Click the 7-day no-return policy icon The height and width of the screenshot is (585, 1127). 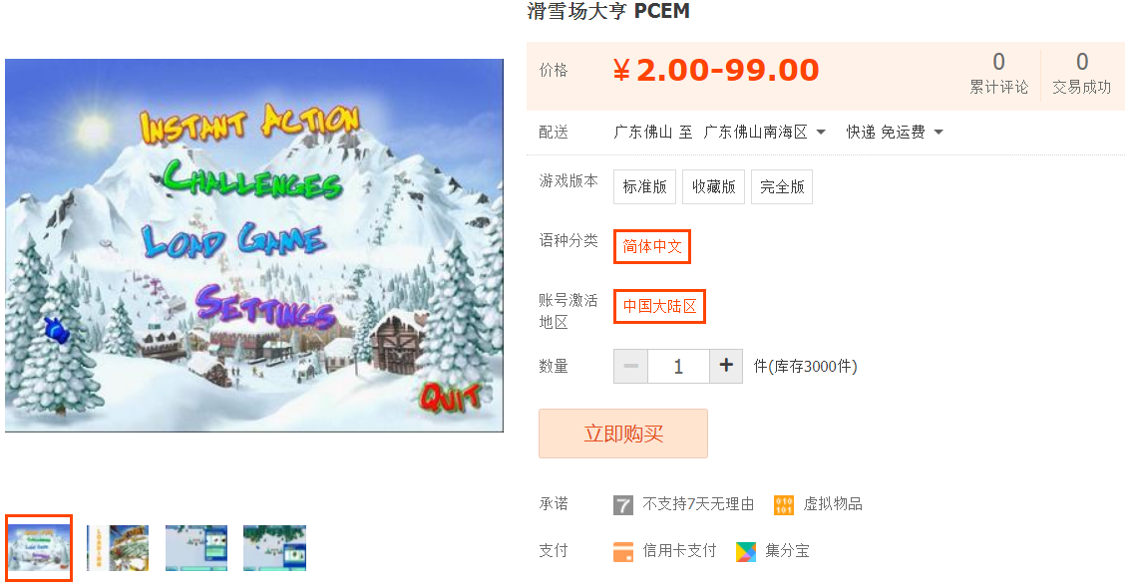point(623,504)
